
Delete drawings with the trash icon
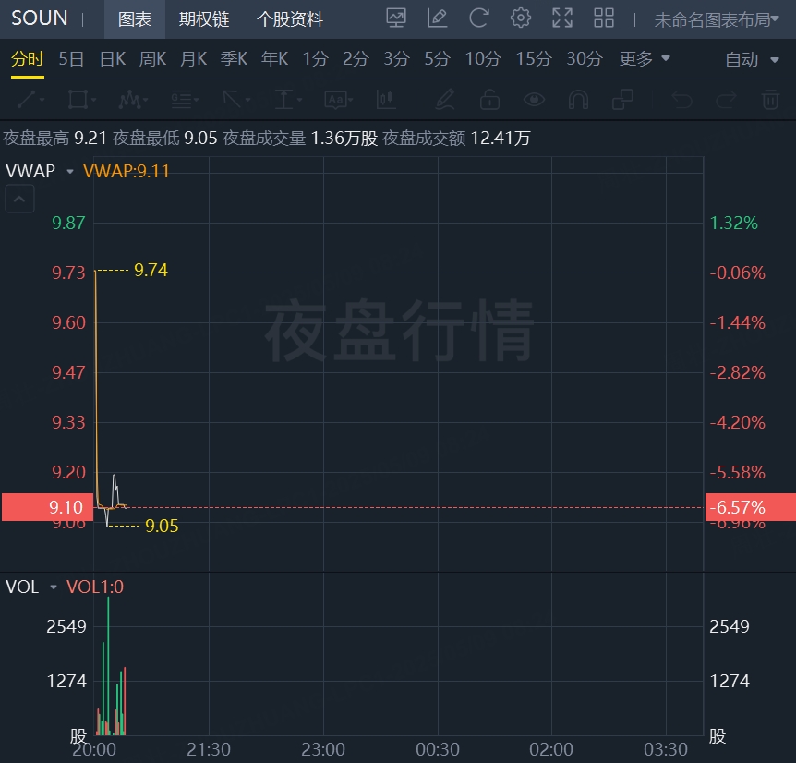click(770, 100)
